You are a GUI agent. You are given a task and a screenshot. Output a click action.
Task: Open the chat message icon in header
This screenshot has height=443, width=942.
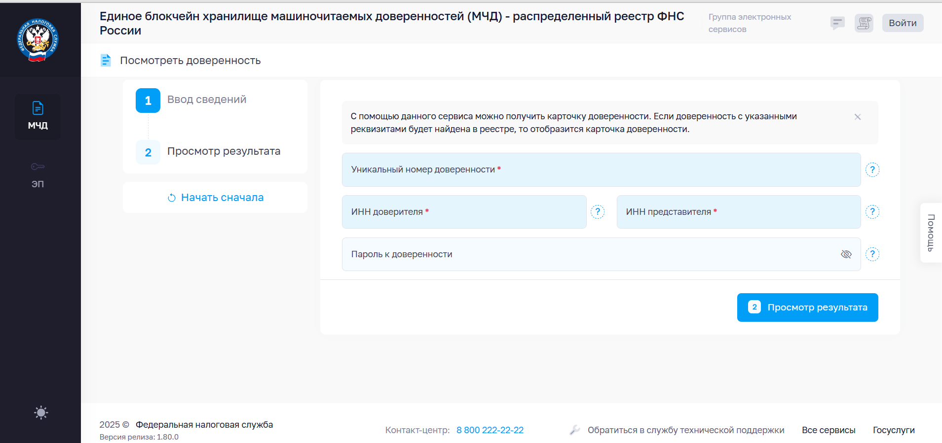click(837, 23)
